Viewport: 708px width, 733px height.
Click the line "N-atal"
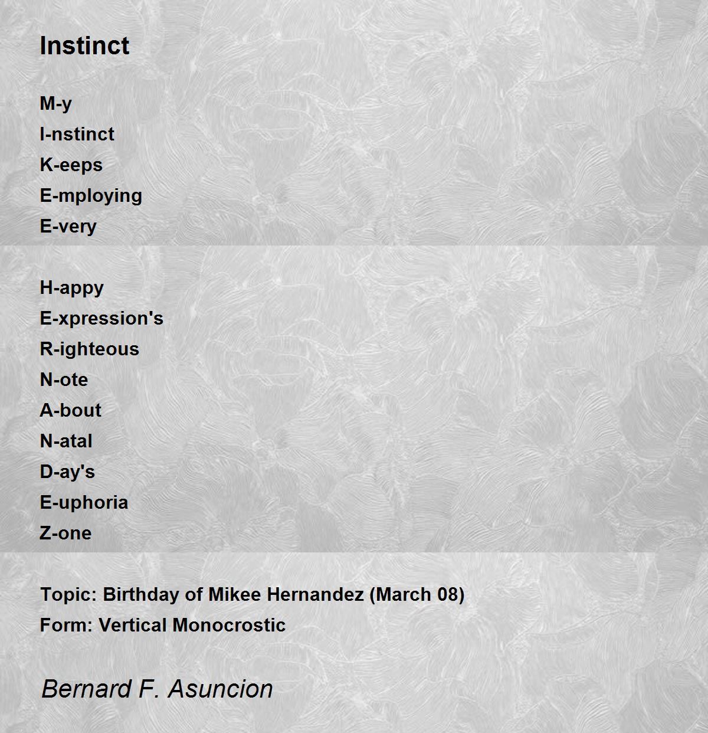pos(66,441)
